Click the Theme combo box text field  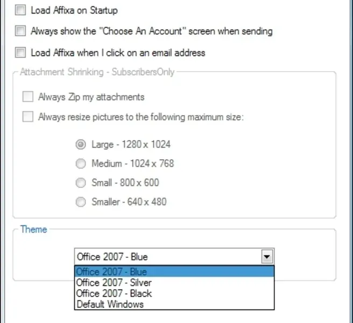click(x=167, y=257)
